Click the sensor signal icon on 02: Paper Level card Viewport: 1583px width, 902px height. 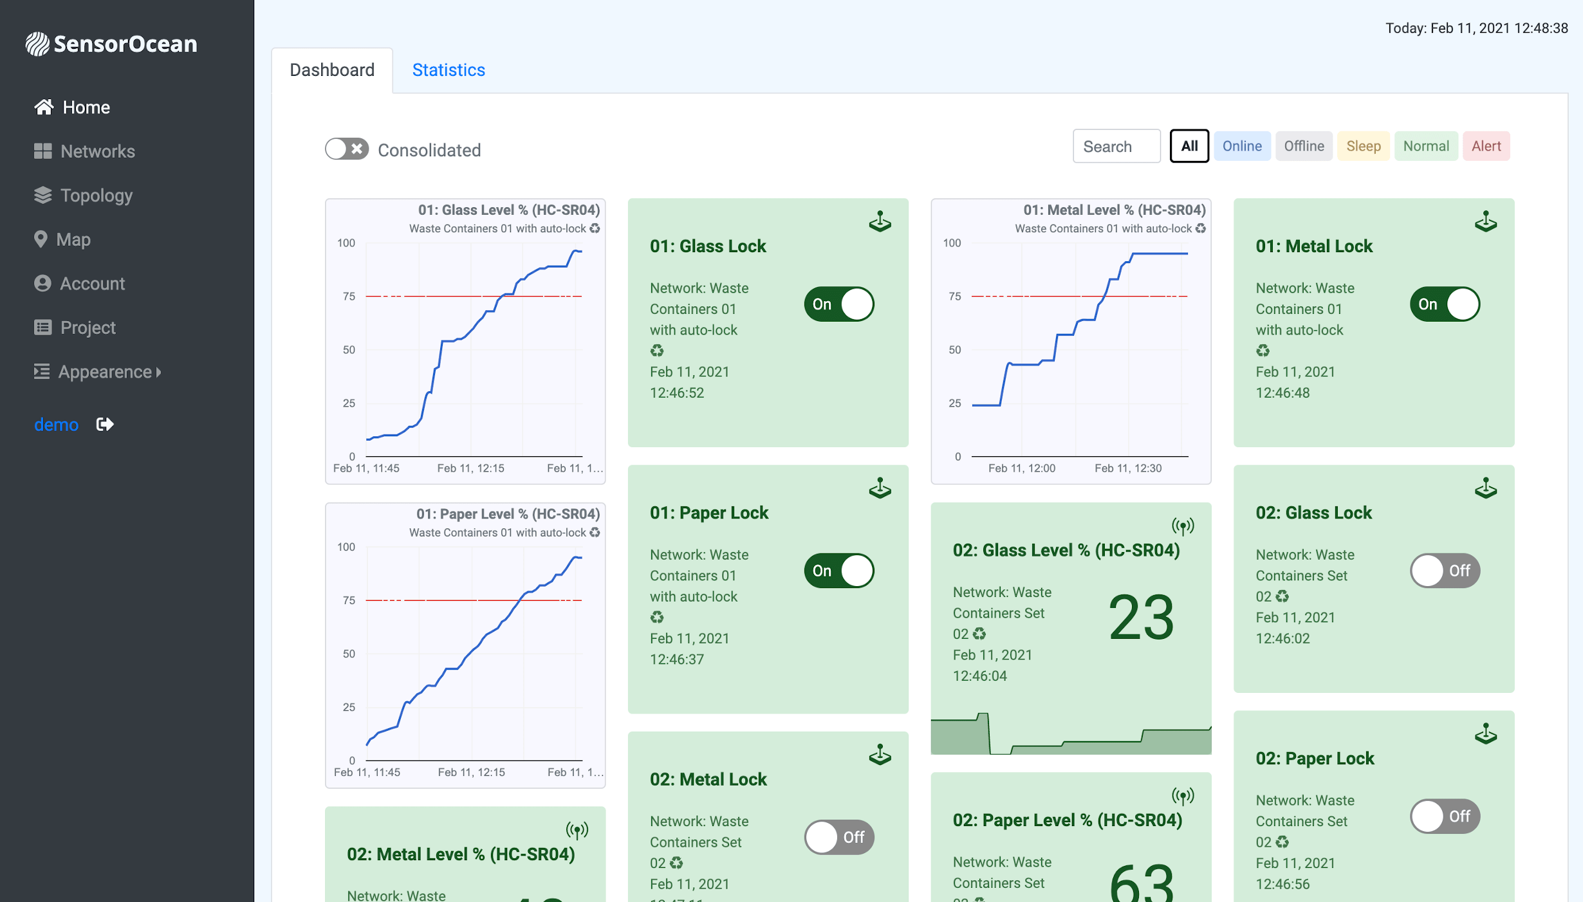(1182, 796)
